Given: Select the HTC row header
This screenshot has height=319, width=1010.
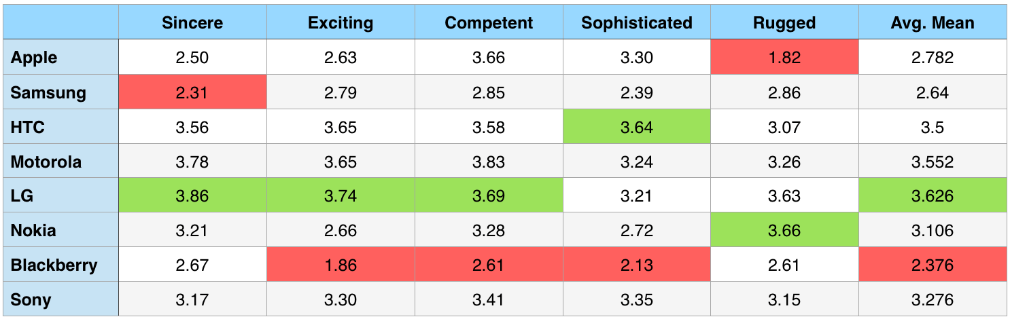Looking at the screenshot, I should [x=28, y=127].
